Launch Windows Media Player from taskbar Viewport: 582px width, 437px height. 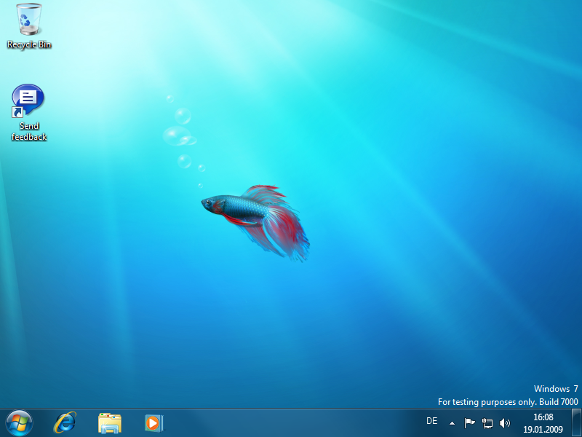tap(154, 422)
